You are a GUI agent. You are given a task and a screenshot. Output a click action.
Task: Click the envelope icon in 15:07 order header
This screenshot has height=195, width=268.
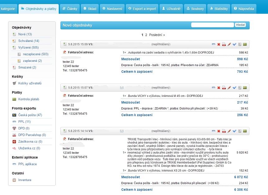pos(122,88)
